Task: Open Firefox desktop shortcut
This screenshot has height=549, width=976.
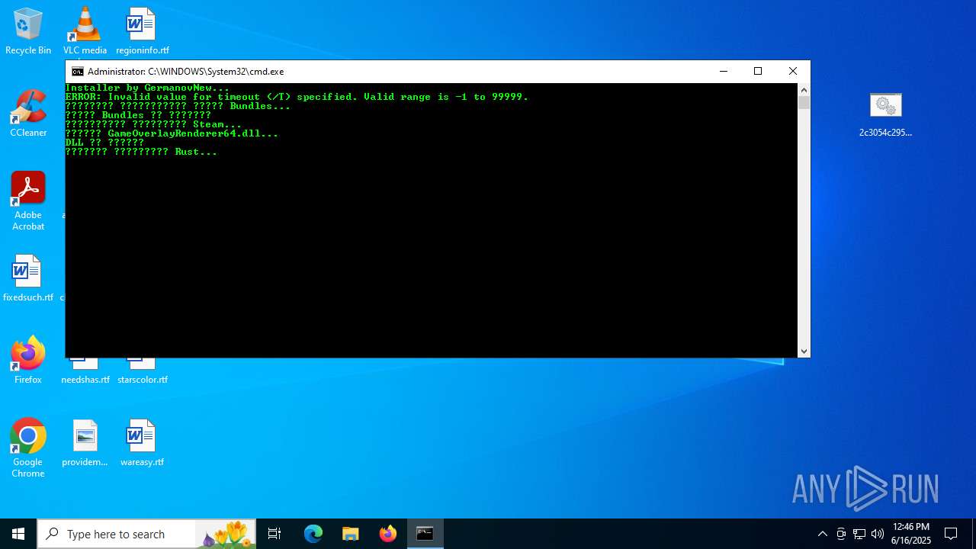Action: 28,361
